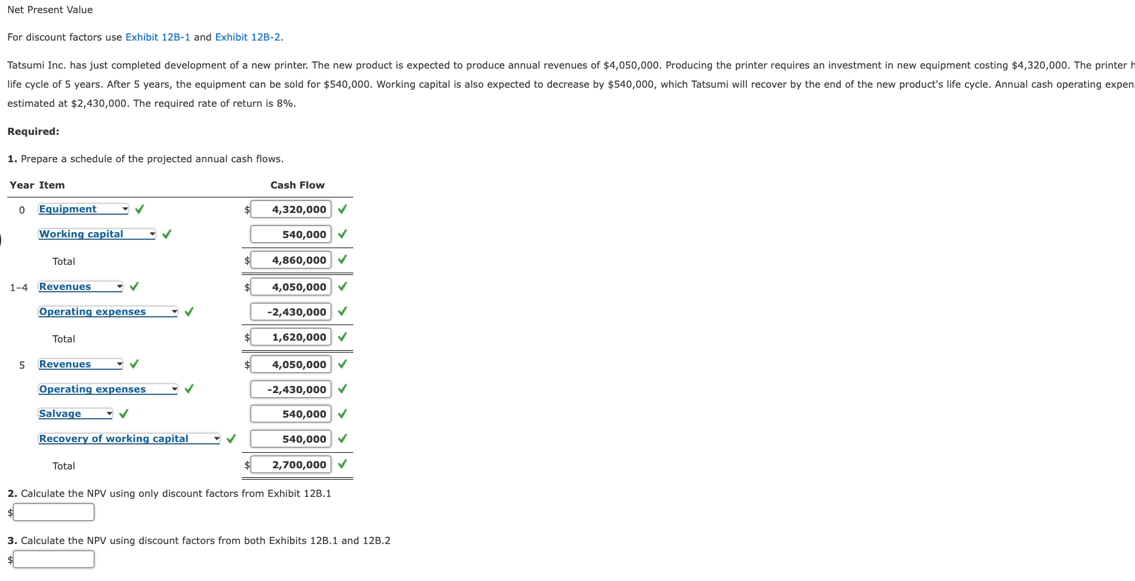Click Year 5 expenses -2,430,000 field
Screen dimensions: 1135x581
click(291, 390)
